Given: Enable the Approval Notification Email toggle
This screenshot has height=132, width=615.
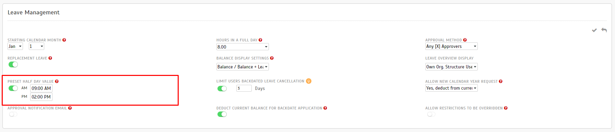Looking at the screenshot, I should [x=13, y=114].
